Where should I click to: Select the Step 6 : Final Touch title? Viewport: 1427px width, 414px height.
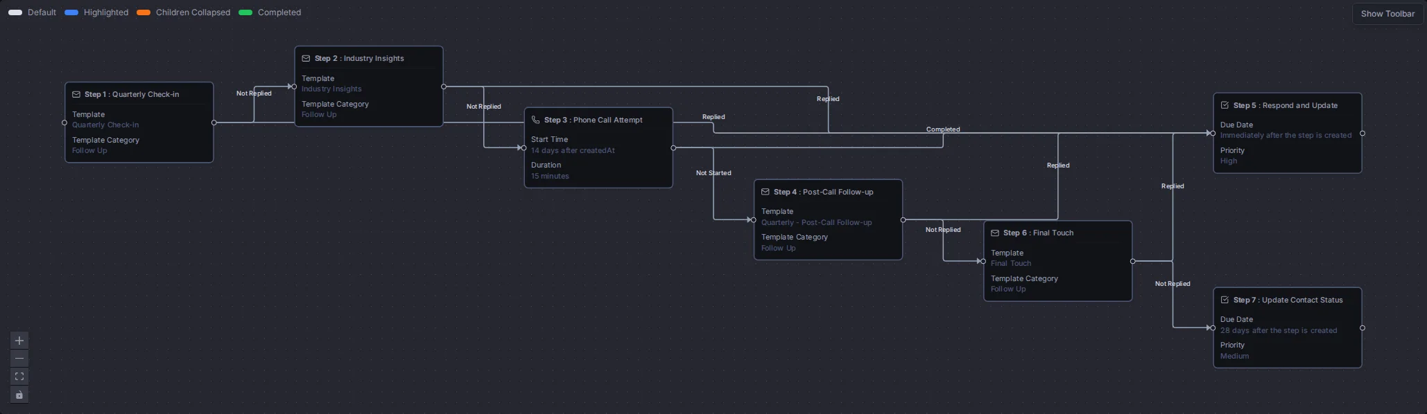coord(1038,233)
